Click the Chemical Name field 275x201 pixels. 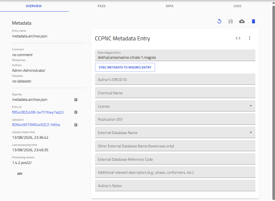pyautogui.click(x=175, y=92)
